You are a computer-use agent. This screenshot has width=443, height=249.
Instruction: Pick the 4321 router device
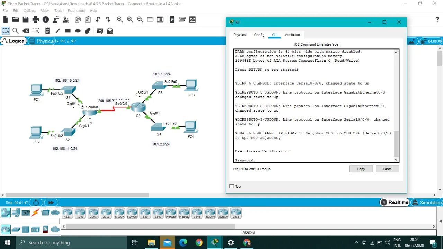(x=67, y=213)
